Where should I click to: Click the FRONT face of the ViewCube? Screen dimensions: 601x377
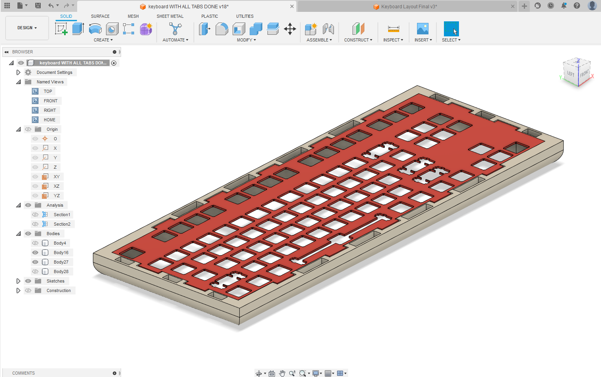[x=584, y=74]
